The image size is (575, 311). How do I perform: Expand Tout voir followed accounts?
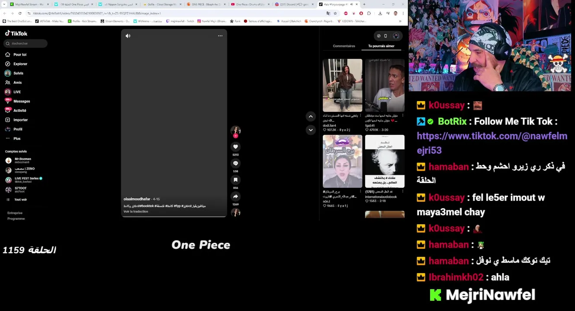16,200
